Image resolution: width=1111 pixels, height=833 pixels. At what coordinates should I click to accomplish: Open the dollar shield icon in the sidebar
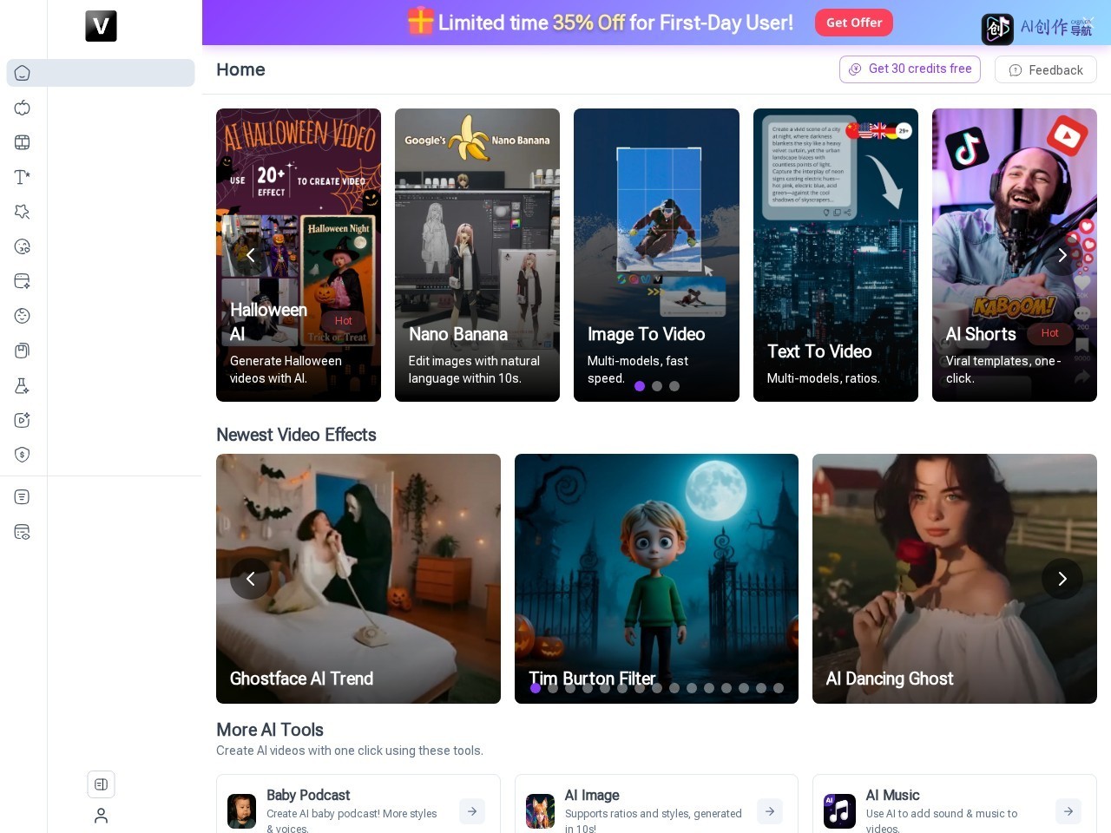coord(23,455)
